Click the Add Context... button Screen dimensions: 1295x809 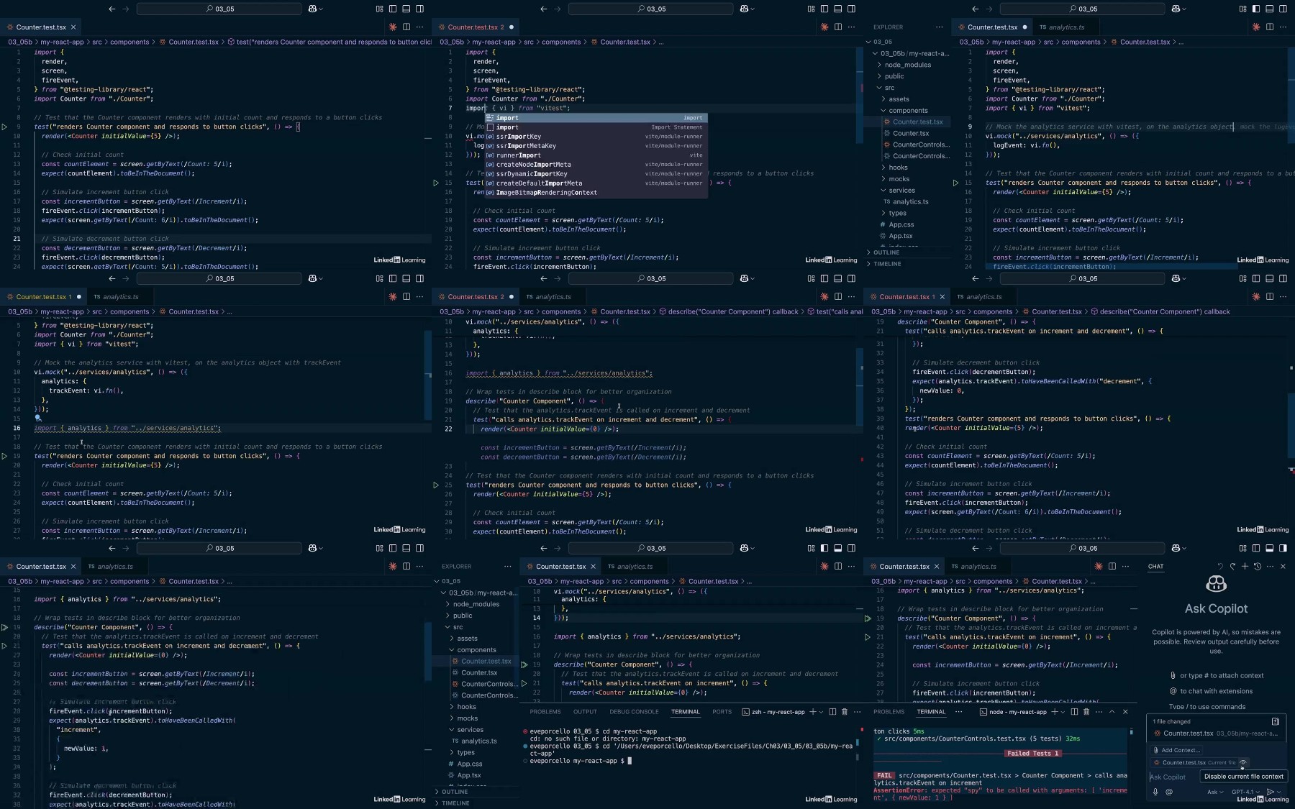pos(1176,750)
